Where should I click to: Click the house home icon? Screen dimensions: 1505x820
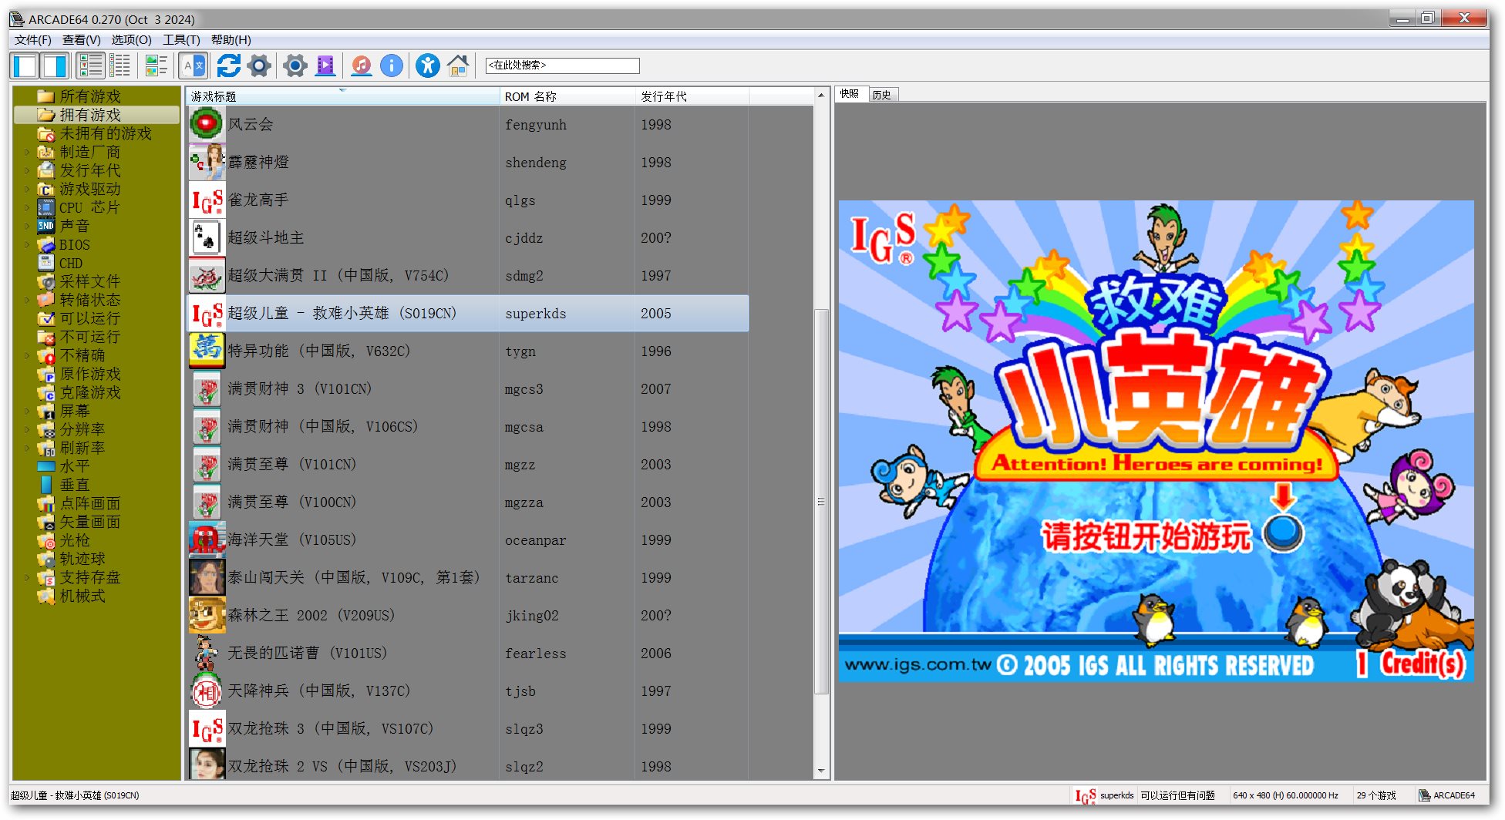458,66
